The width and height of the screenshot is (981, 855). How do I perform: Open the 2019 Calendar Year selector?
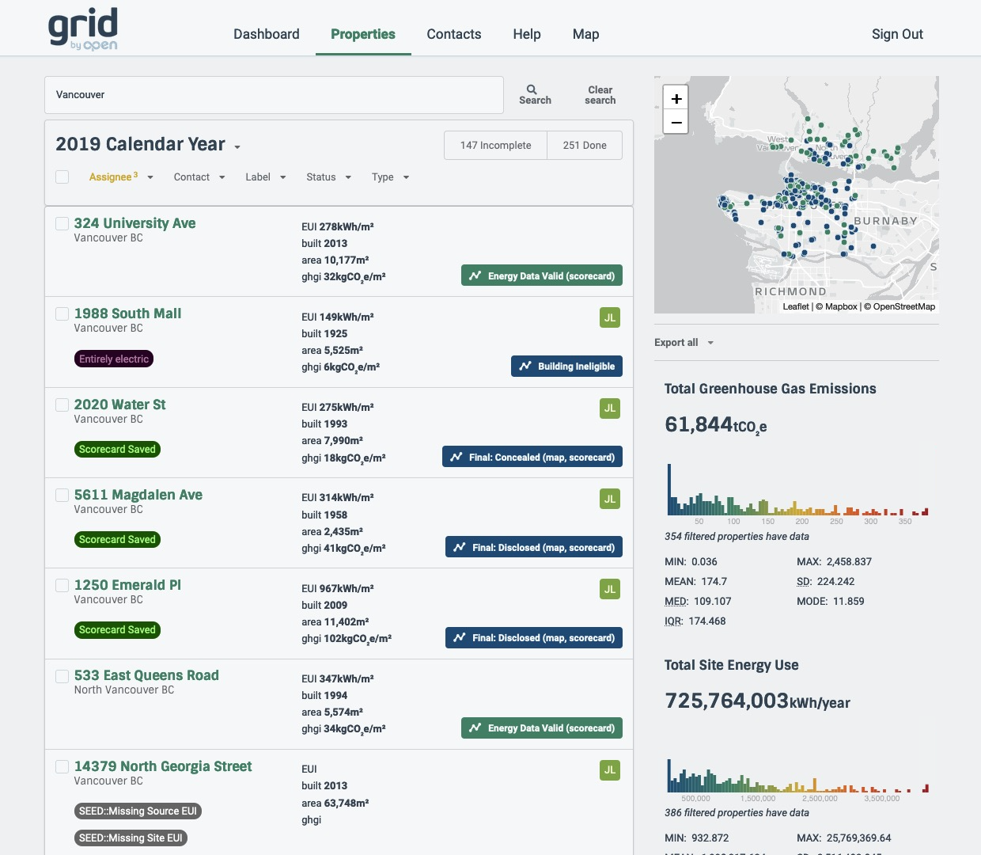(146, 145)
